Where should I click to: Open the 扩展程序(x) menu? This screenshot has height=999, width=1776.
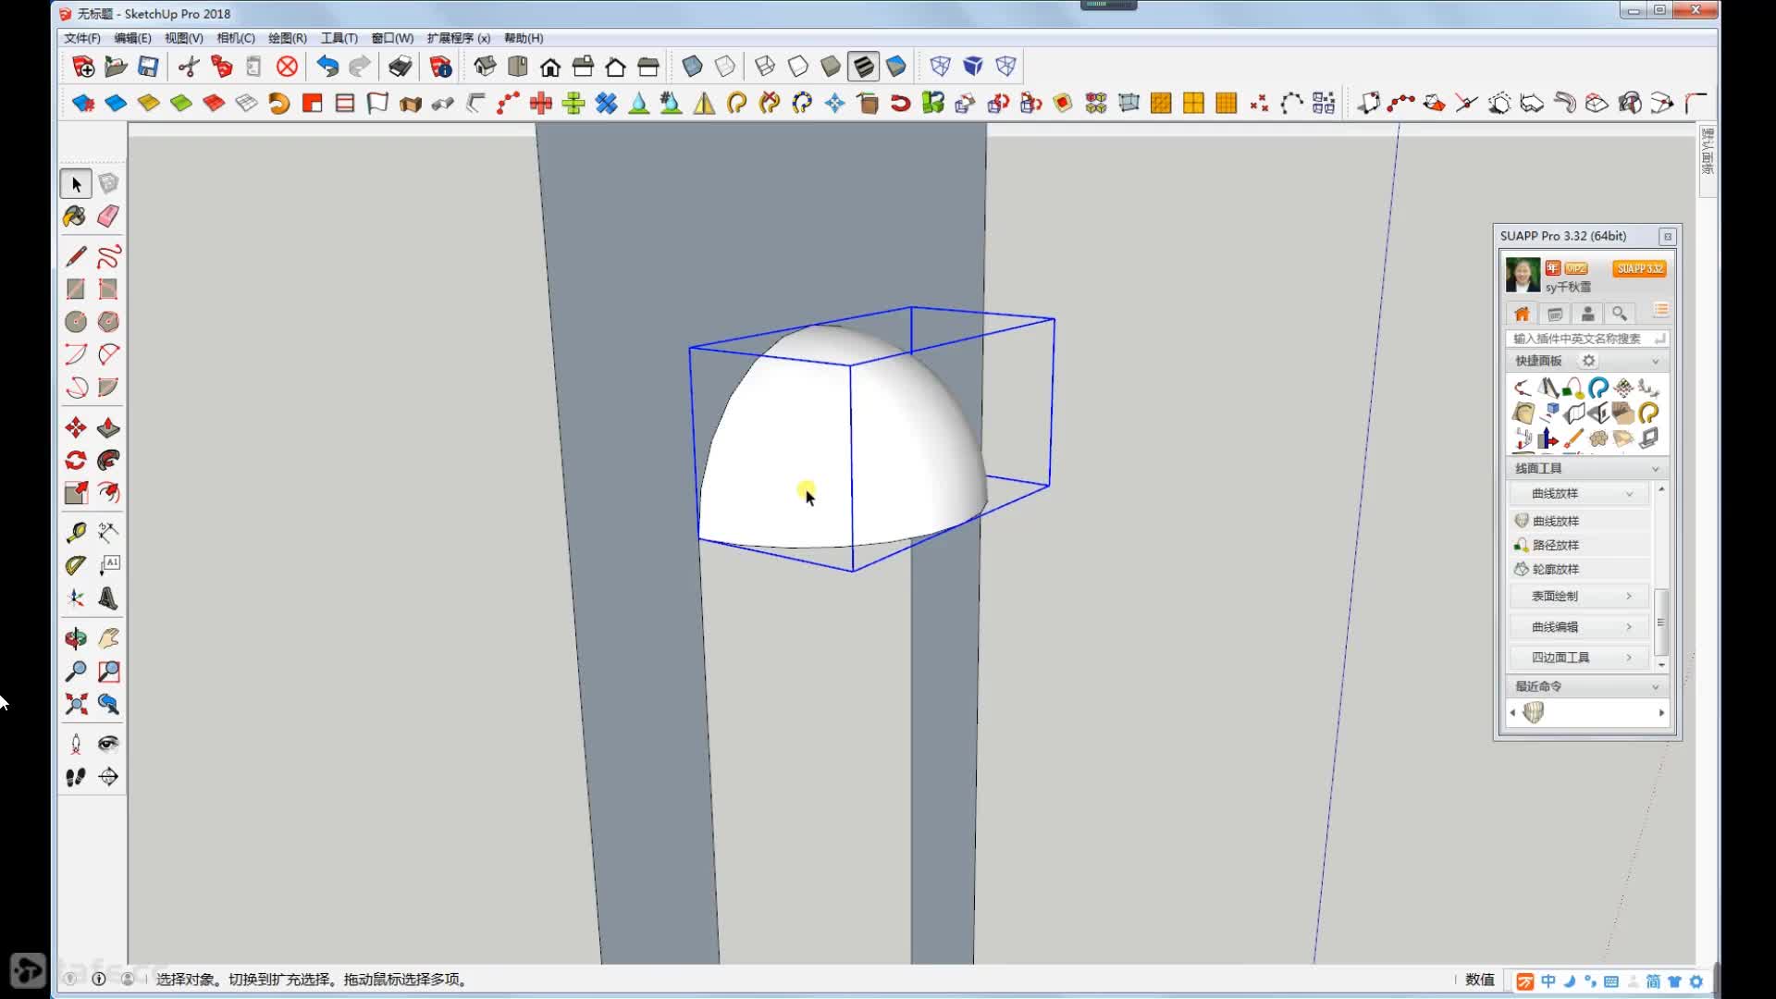pyautogui.click(x=459, y=38)
